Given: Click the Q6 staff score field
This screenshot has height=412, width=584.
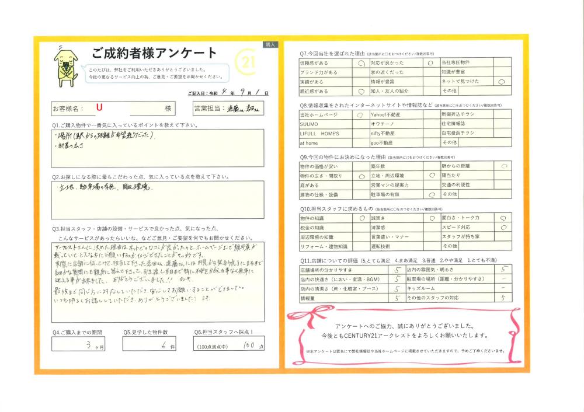Looking at the screenshot, I should click(230, 345).
